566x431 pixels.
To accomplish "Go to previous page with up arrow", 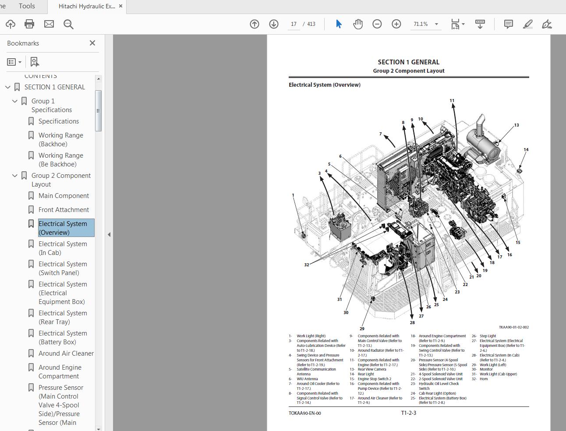I will click(255, 24).
